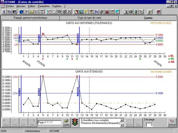
Task: Open the Fenêtres menu
Action: click(57, 6)
